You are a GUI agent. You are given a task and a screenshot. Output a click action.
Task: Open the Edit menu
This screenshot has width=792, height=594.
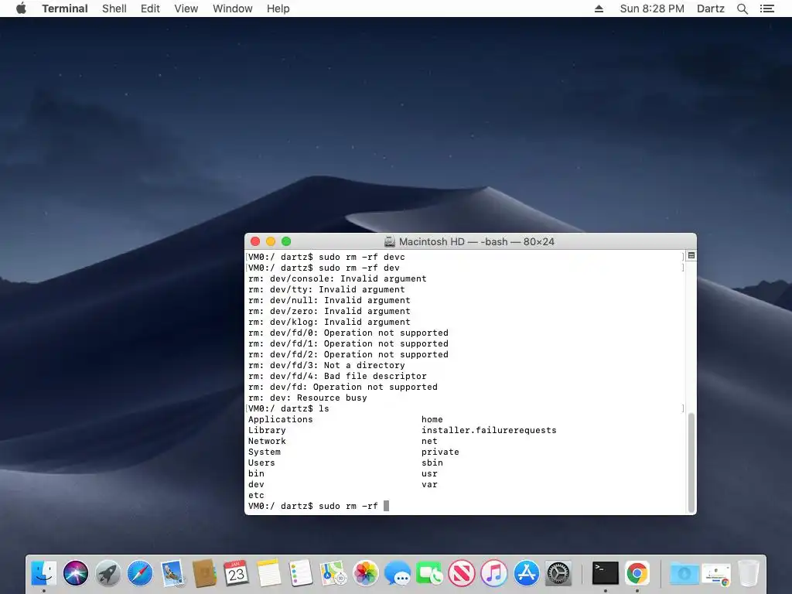coord(150,9)
